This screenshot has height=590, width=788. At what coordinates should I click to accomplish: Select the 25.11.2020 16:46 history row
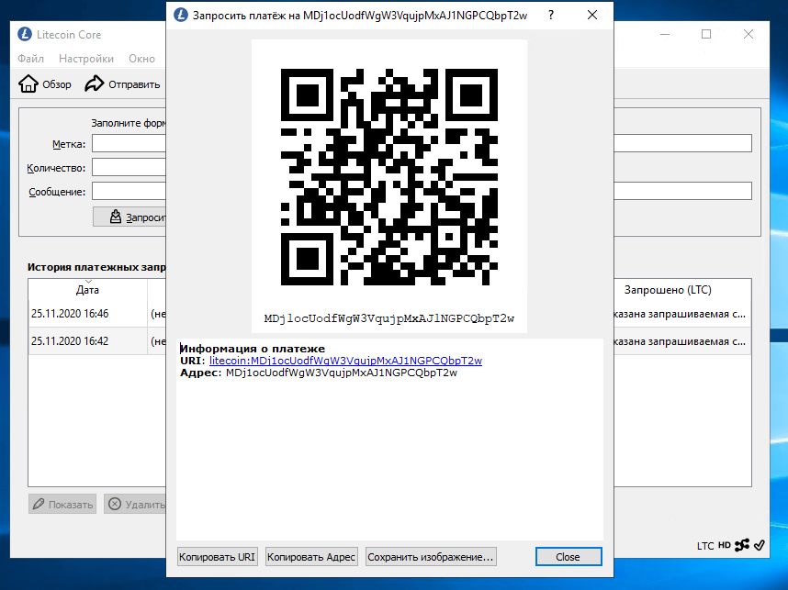[x=87, y=314]
